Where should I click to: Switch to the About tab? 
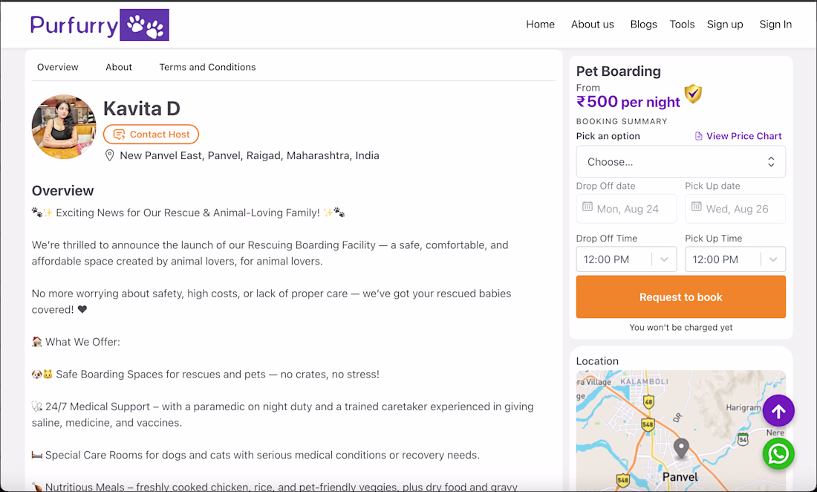119,67
